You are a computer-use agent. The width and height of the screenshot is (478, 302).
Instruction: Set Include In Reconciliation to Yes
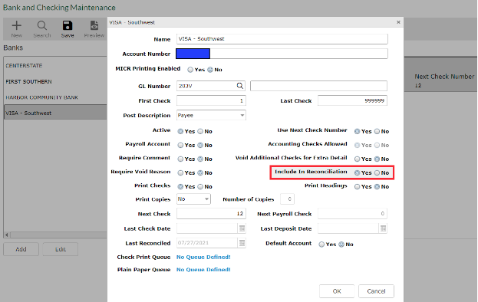point(357,173)
